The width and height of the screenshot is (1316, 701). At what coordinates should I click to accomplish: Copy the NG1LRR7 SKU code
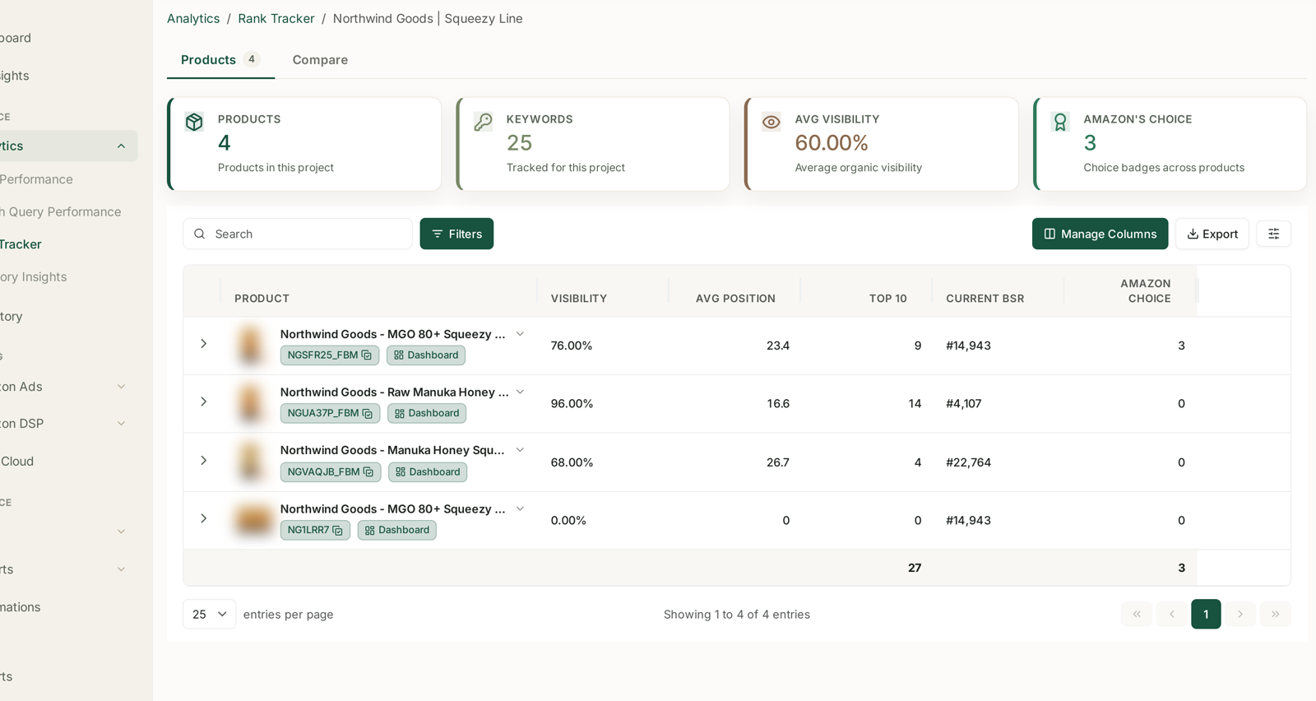pos(337,530)
